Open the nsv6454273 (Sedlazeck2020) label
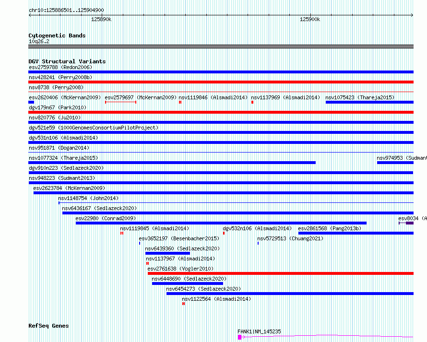The height and width of the screenshot is (342, 427). tap(203, 289)
